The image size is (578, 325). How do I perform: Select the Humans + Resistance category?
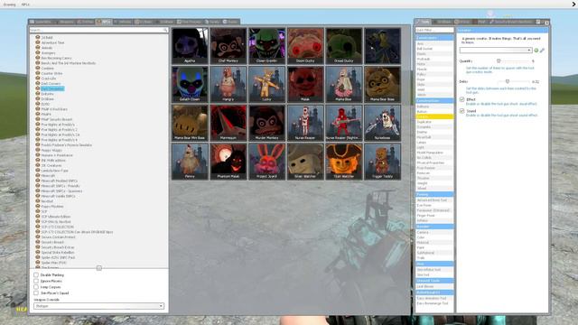57,155
